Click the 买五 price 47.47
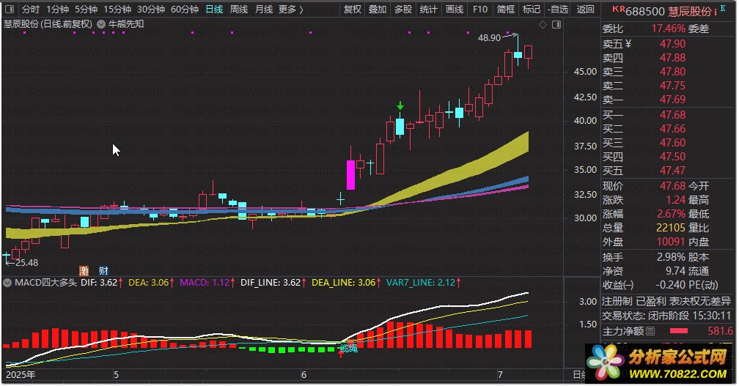 (x=672, y=171)
